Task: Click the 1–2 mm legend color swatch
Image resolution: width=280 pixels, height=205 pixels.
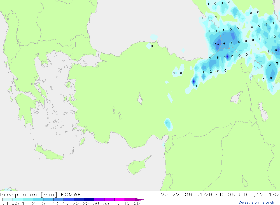Action: (x=28, y=199)
